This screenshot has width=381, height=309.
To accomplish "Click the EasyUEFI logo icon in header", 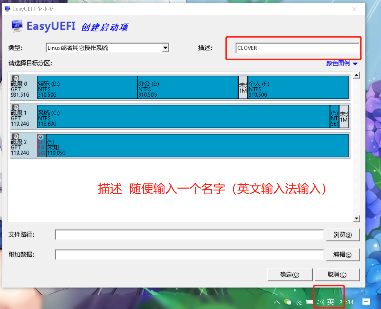I will click(x=16, y=25).
